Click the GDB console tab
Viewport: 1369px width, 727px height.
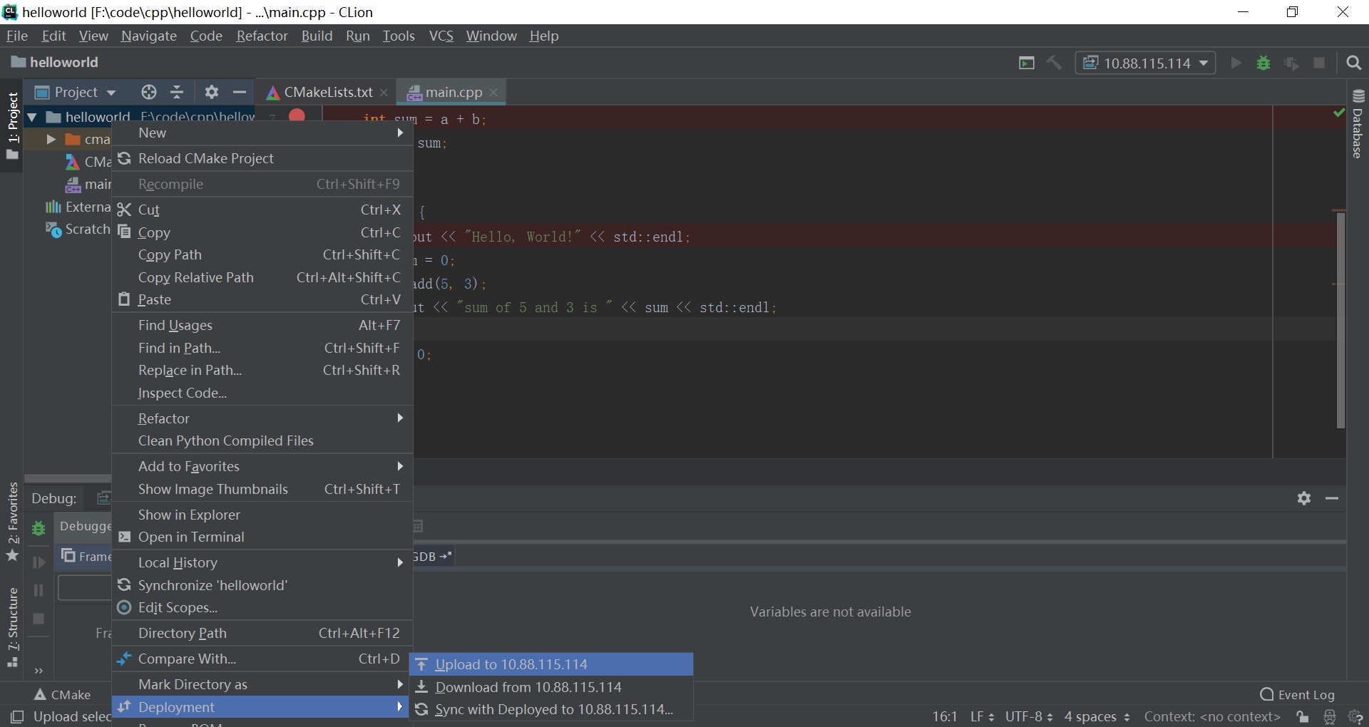(433, 557)
